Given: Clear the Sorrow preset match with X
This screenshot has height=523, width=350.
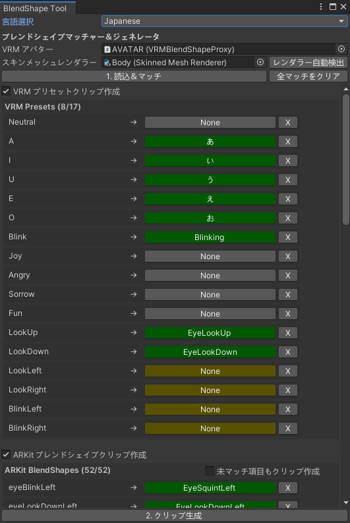Looking at the screenshot, I should (287, 295).
